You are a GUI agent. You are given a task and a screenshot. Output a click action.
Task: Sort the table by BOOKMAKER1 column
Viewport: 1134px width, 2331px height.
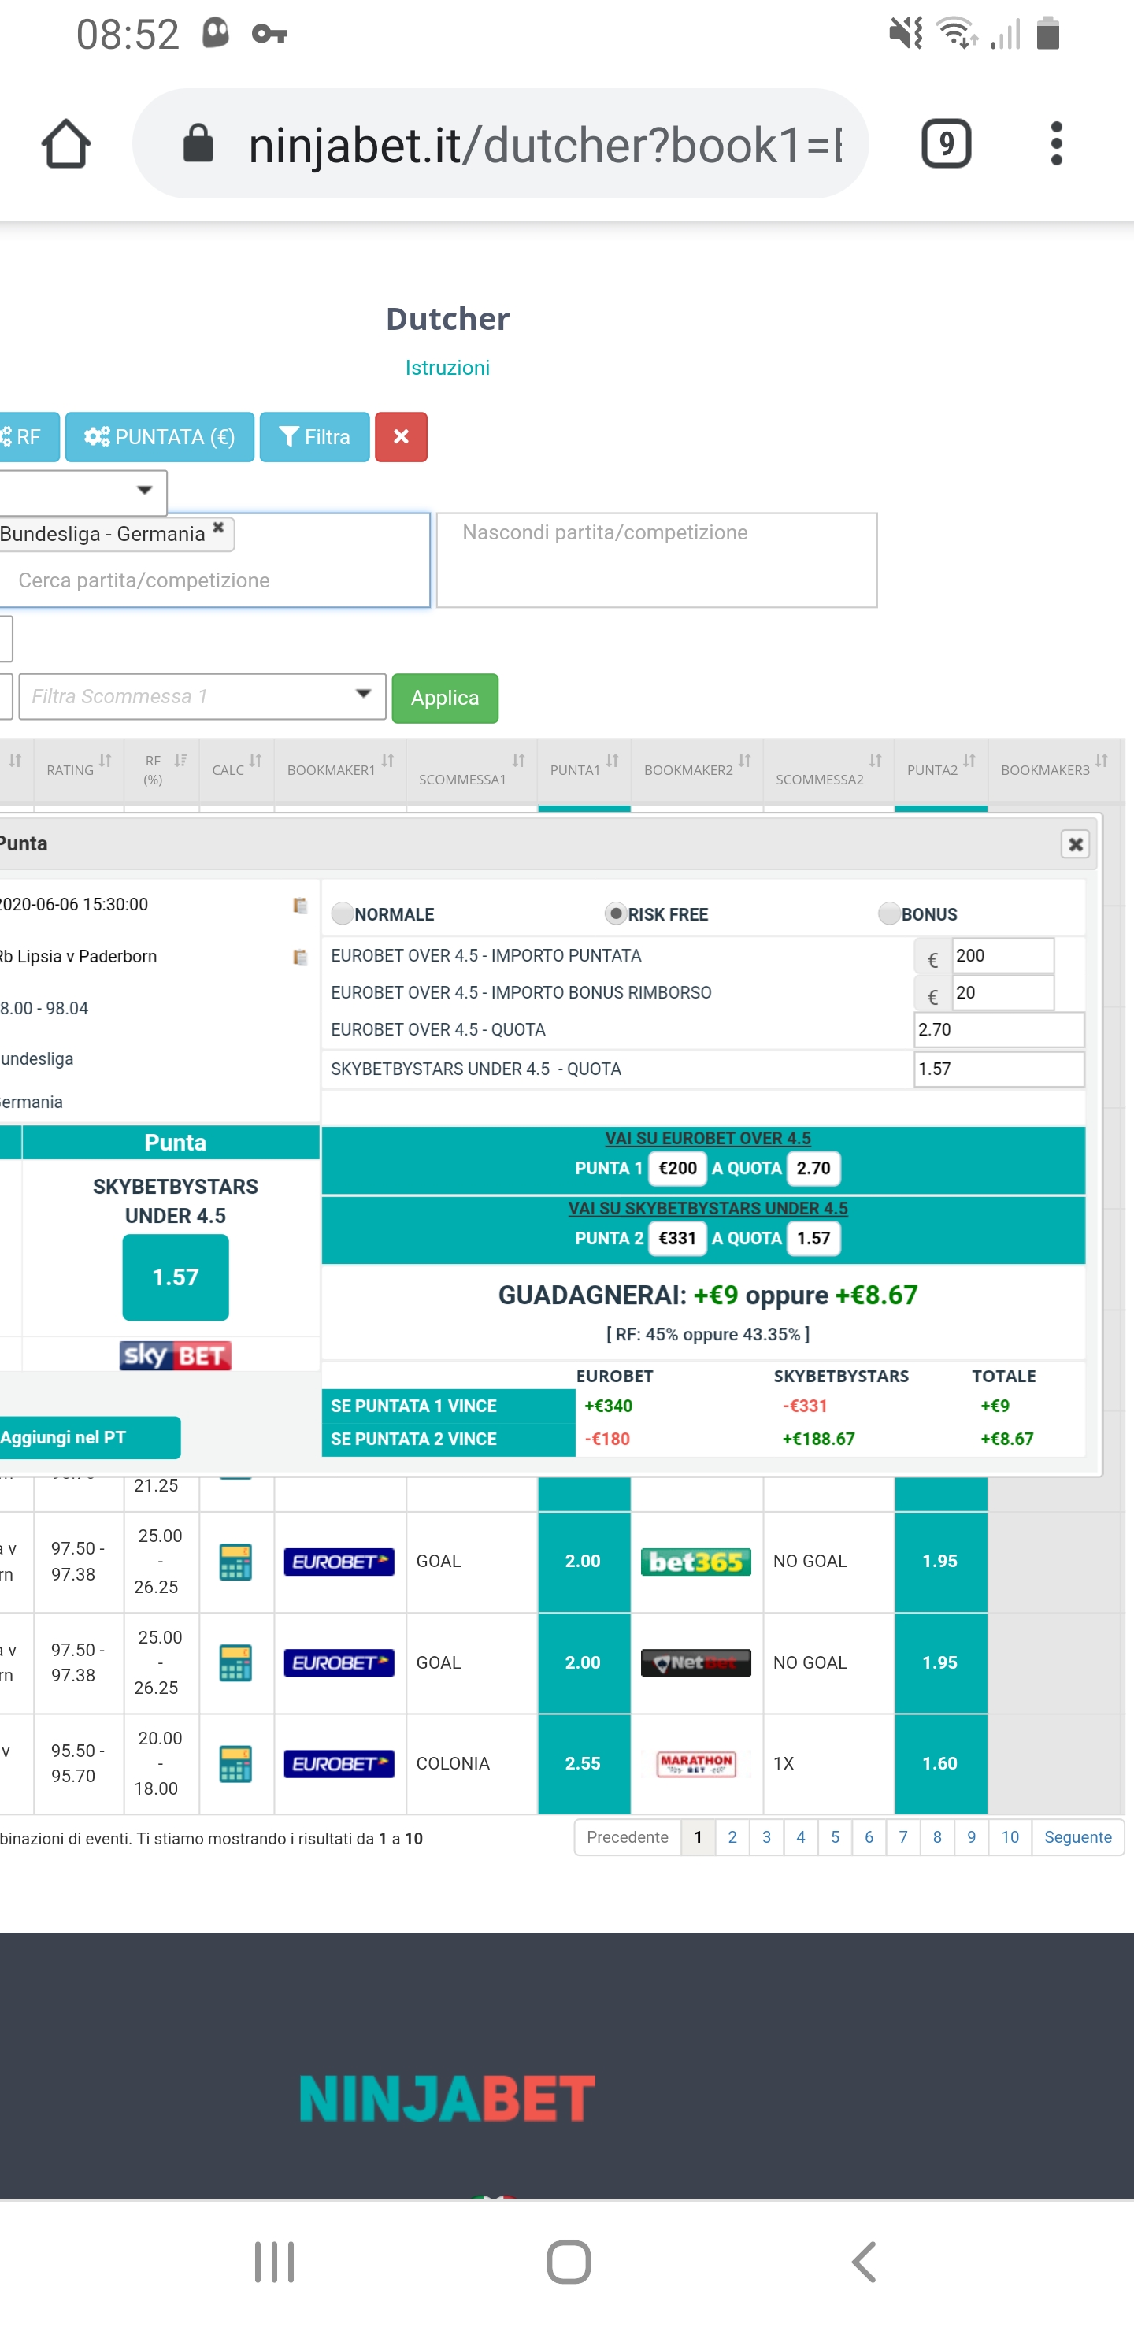[x=340, y=769]
